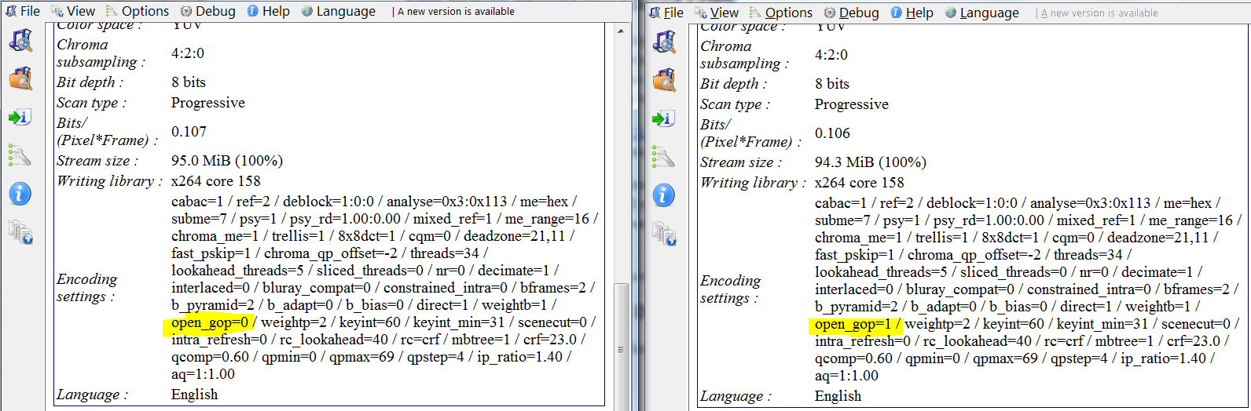1251x411 pixels.
Task: Click 'Writing library :' label in right window
Action: tap(753, 183)
